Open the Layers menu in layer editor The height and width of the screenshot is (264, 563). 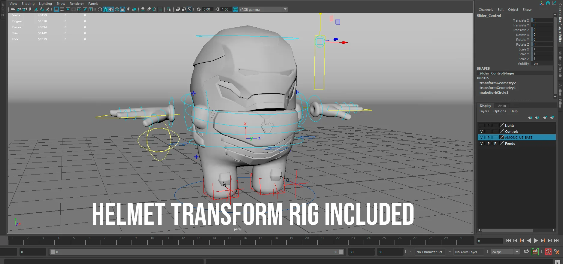click(x=484, y=111)
